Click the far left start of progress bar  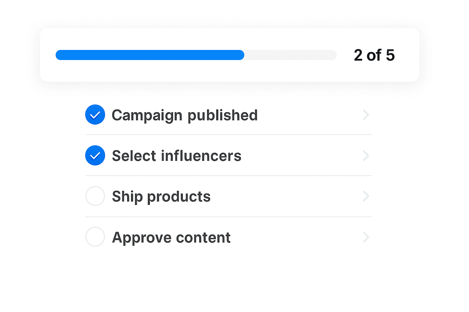point(58,55)
